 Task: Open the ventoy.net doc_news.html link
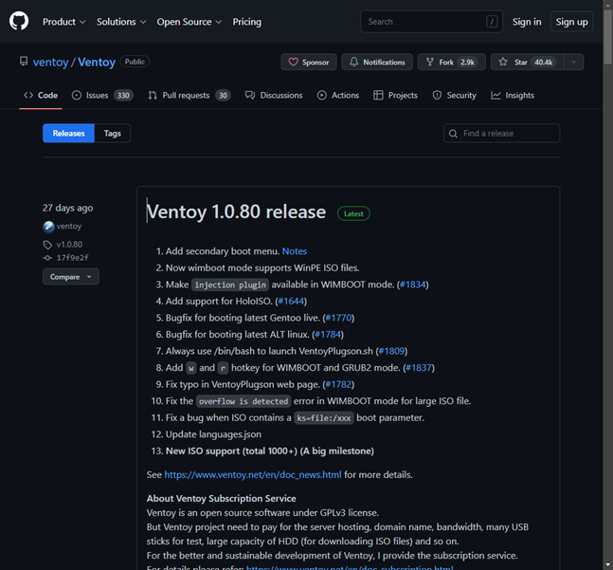click(x=253, y=474)
